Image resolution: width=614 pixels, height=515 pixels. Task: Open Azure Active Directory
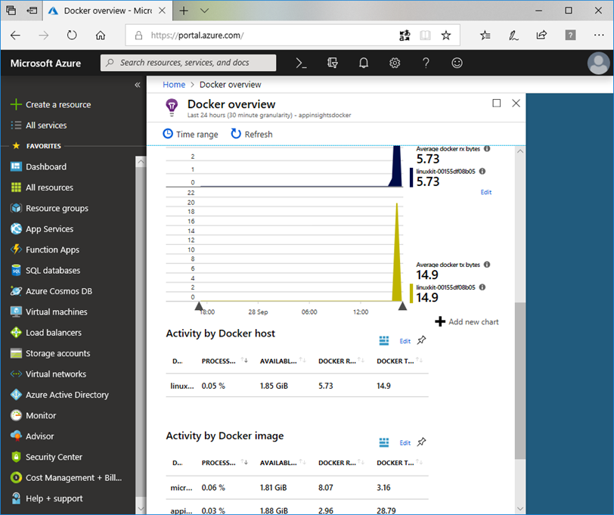[60, 395]
